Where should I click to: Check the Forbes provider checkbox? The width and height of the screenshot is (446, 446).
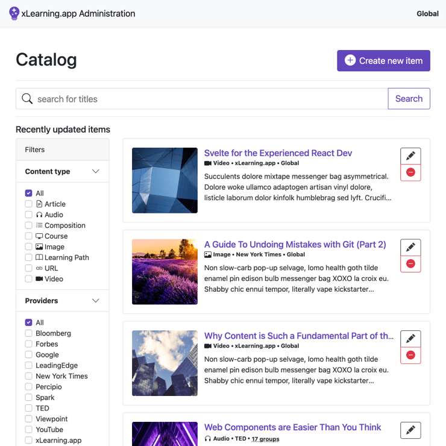click(29, 344)
